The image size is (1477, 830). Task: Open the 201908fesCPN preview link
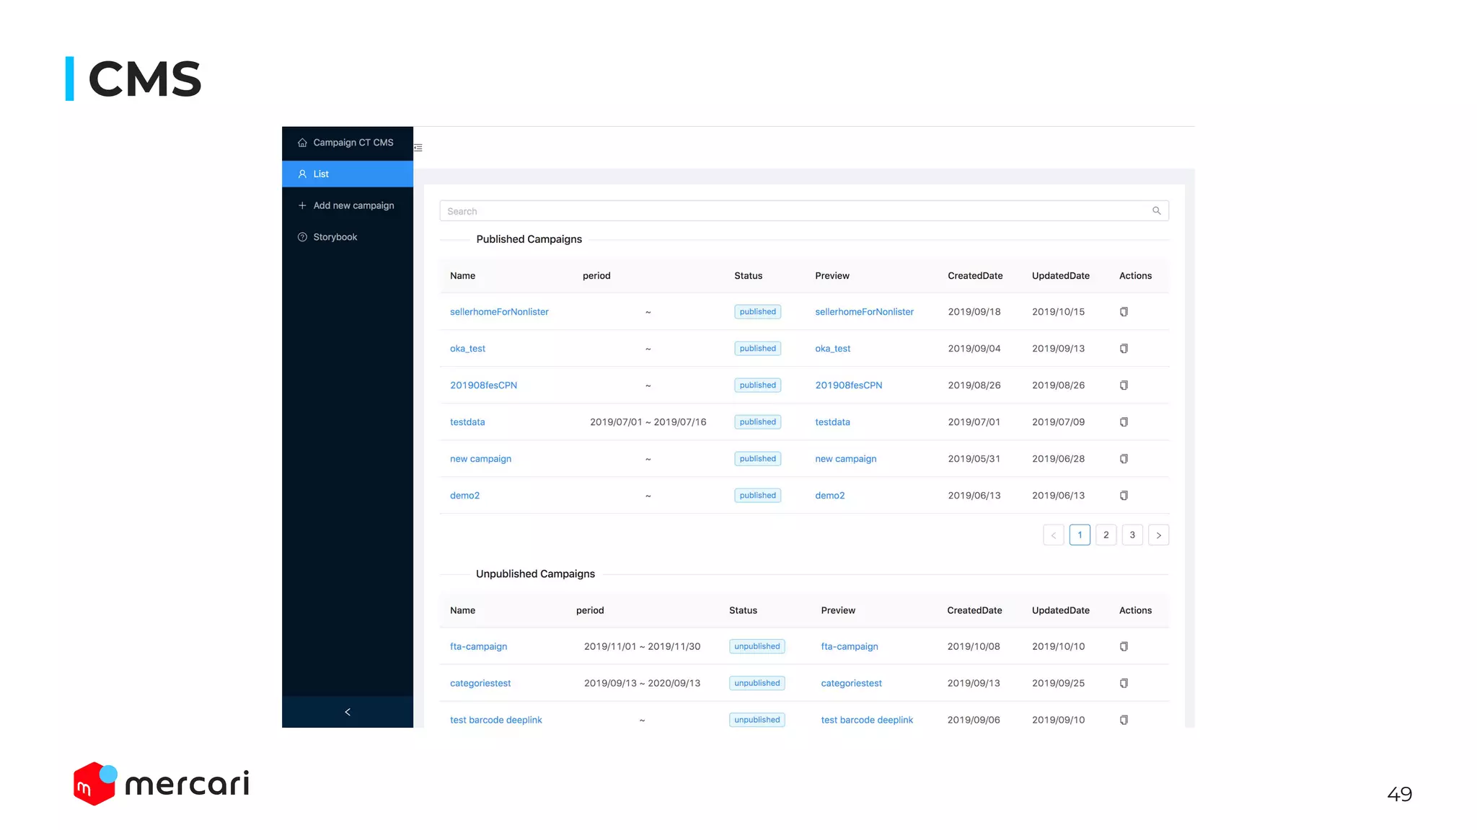[848, 385]
